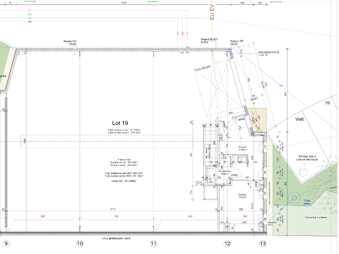
Task: Select the "Visit." parking label
Action: [300, 119]
